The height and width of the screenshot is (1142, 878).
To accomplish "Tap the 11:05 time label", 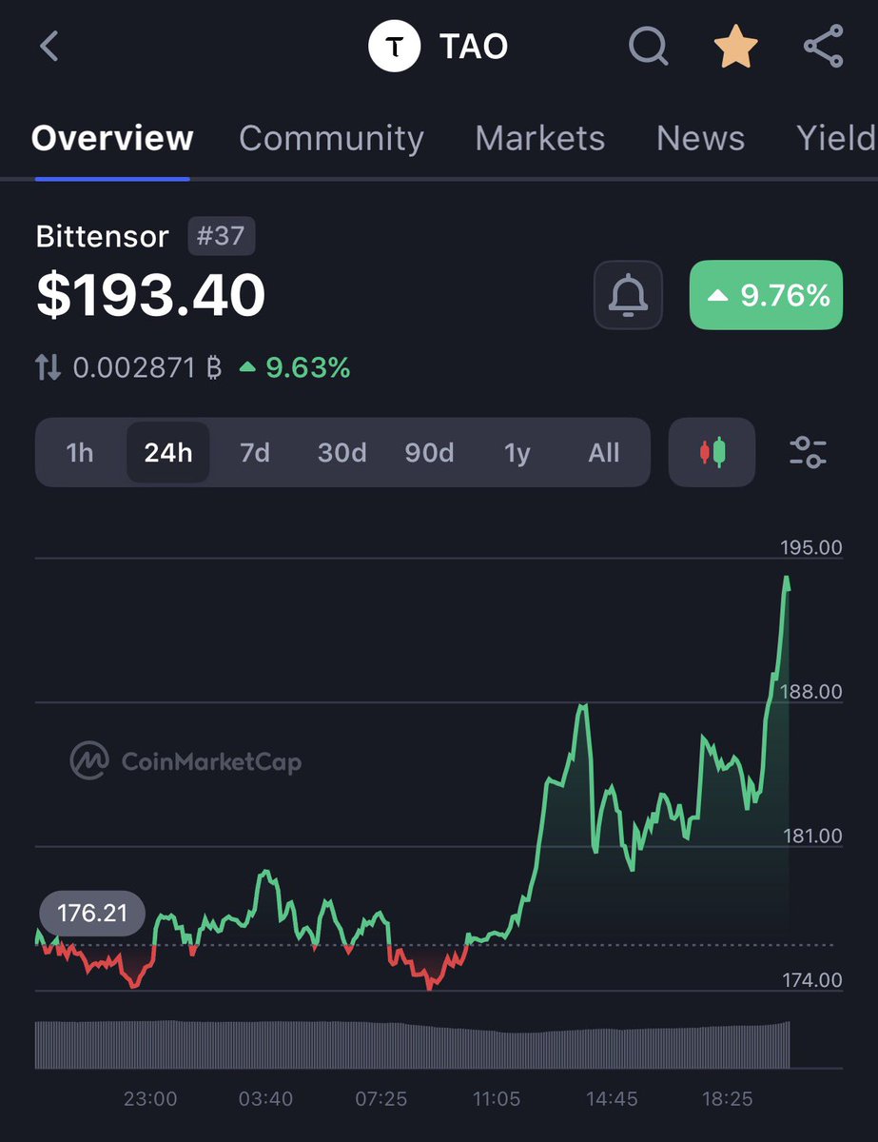I will 497,1098.
